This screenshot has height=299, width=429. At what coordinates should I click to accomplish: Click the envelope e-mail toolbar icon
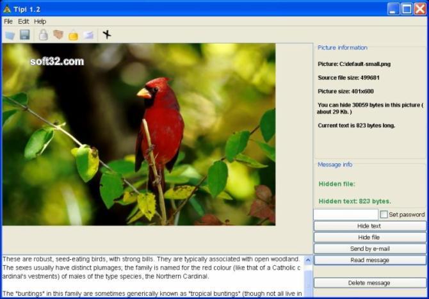coord(88,35)
